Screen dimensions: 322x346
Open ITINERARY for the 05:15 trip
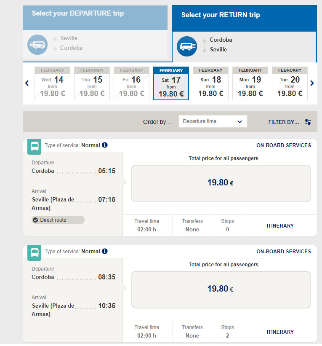280,225
